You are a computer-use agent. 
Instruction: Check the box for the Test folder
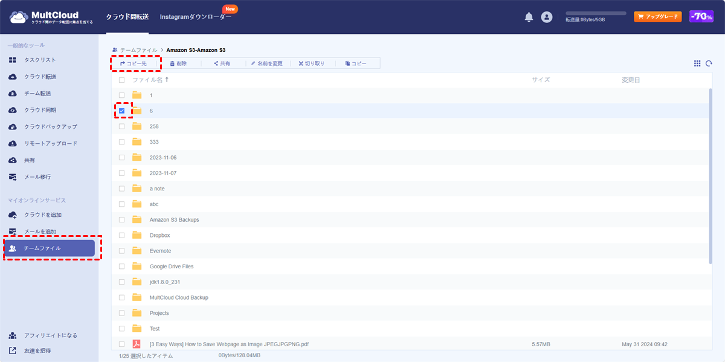tap(121, 329)
